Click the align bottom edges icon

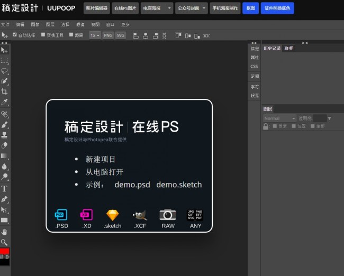pos(197,36)
